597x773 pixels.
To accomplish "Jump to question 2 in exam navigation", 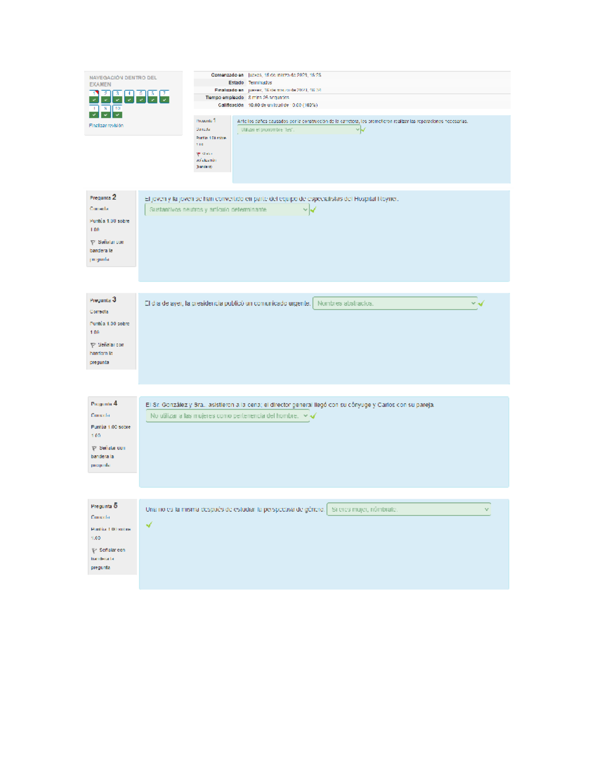I will pyautogui.click(x=105, y=97).
